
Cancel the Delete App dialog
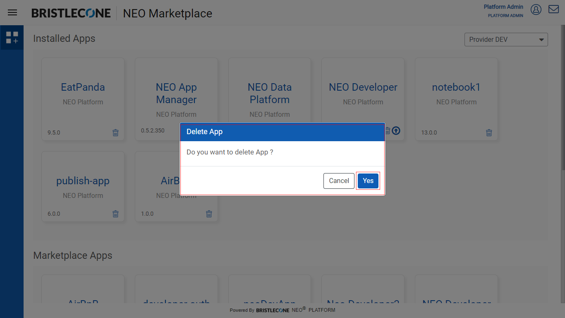click(339, 181)
